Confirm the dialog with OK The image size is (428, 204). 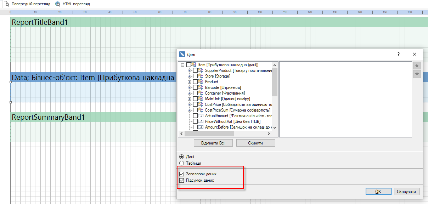[x=378, y=192]
